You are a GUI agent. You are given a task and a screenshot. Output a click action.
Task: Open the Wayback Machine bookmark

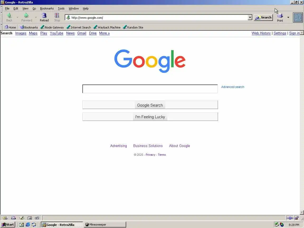[x=107, y=27]
